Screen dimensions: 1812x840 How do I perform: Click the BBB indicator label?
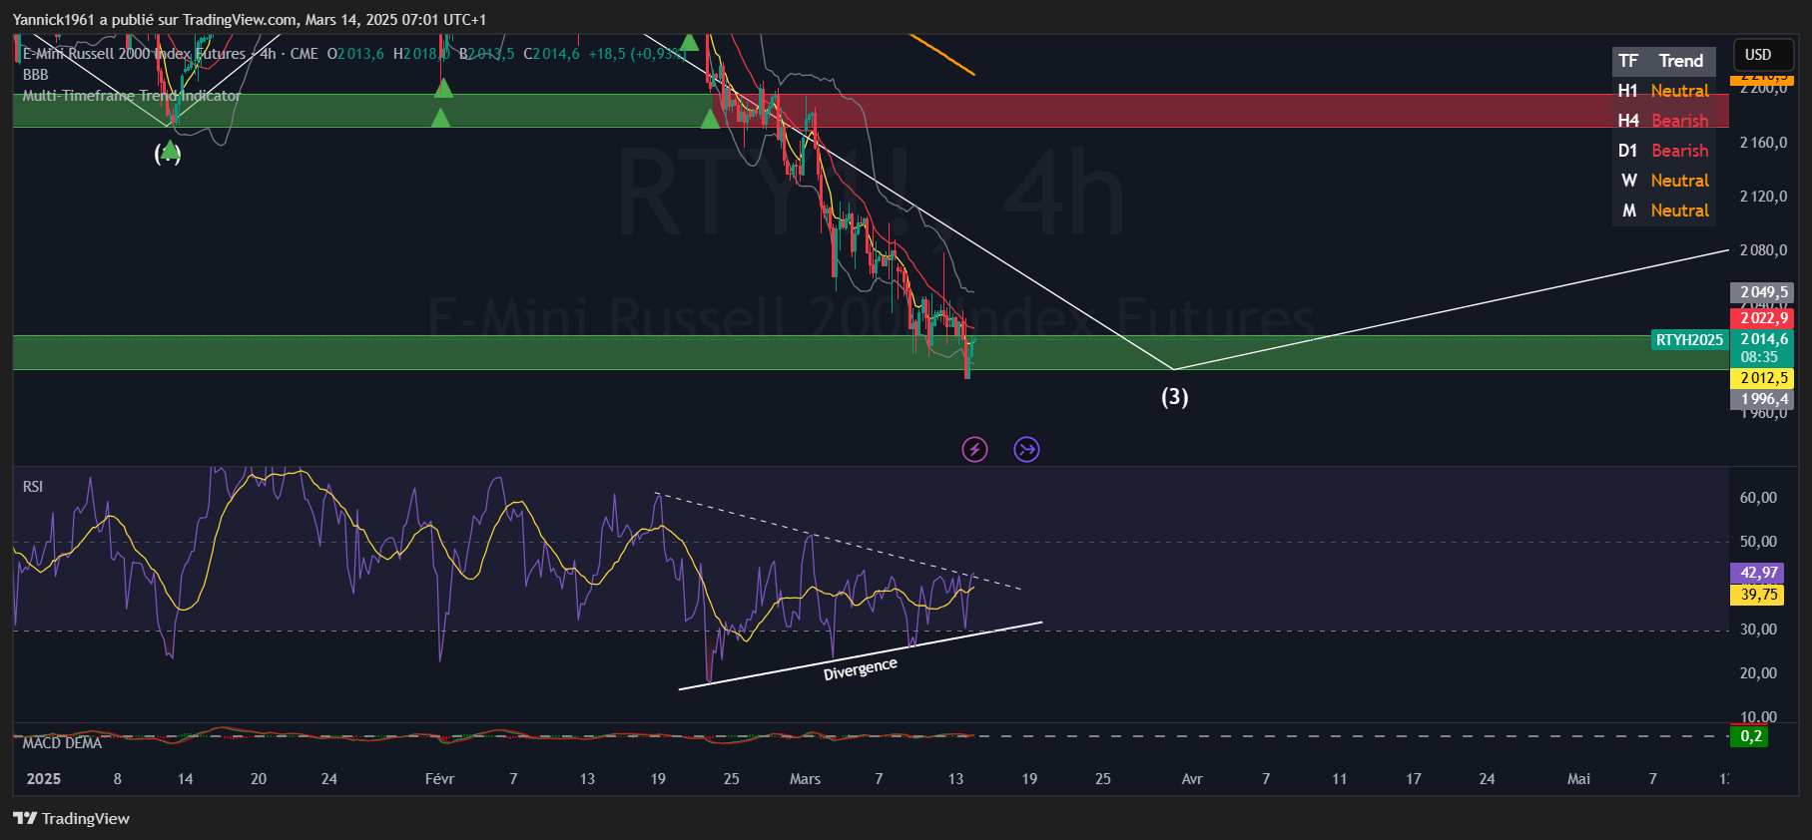click(36, 75)
